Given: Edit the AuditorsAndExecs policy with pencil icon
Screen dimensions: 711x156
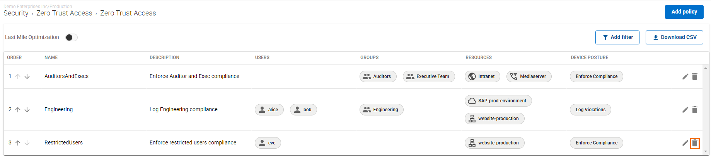Looking at the screenshot, I should 685,76.
